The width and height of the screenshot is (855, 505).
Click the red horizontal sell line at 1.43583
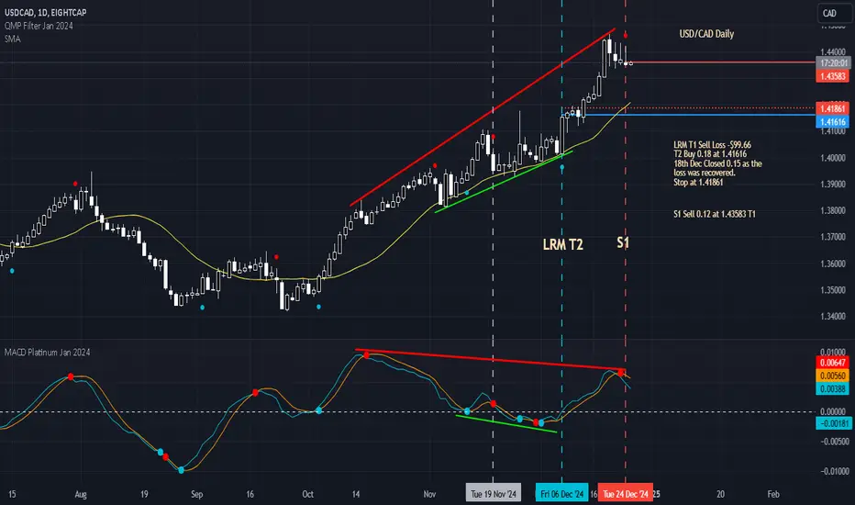(x=723, y=62)
